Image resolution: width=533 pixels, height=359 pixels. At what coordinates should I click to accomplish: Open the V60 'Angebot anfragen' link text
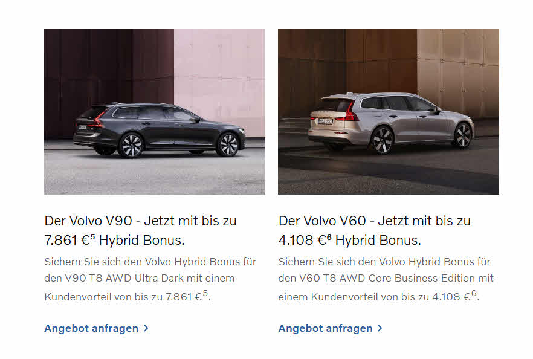(x=325, y=328)
